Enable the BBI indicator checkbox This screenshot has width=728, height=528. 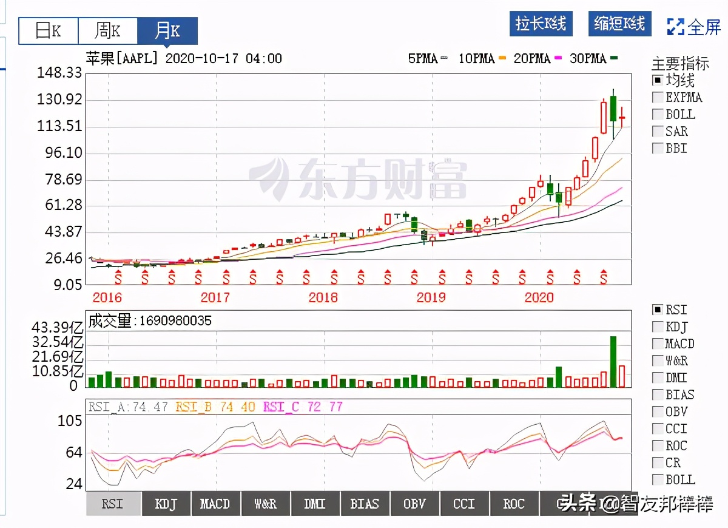pyautogui.click(x=658, y=148)
